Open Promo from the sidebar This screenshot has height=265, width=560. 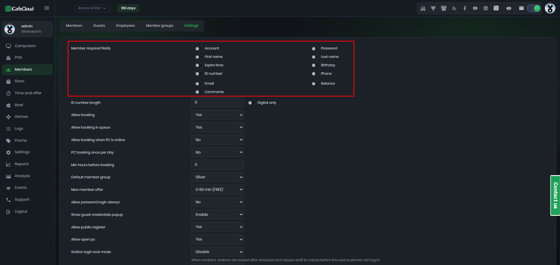point(27,140)
